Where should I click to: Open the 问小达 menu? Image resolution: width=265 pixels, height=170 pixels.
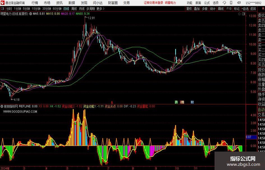pos(98,3)
